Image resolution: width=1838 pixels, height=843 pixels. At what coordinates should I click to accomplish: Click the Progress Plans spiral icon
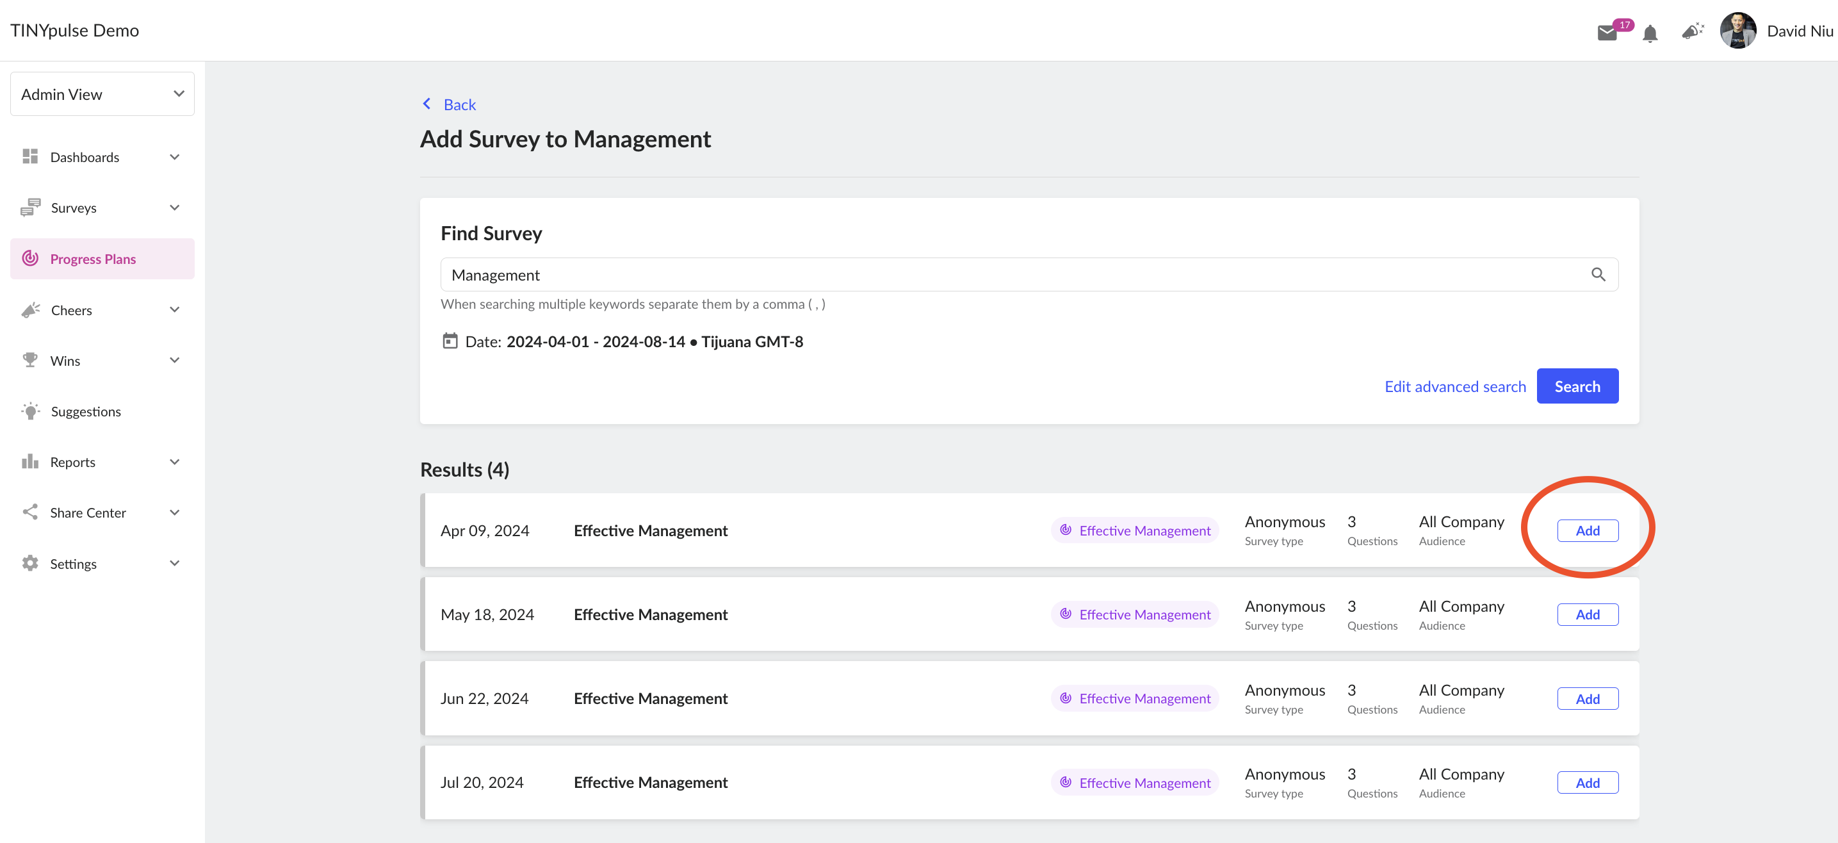(30, 258)
